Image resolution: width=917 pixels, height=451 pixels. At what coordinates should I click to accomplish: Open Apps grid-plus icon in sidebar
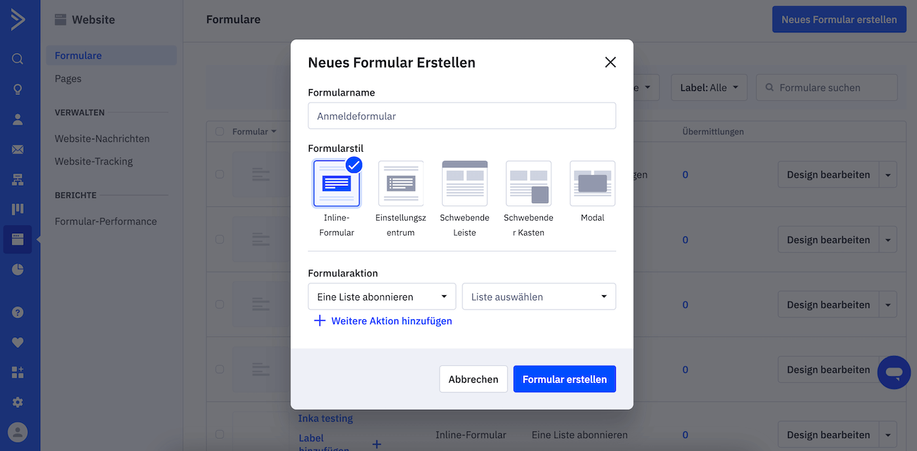pos(18,372)
